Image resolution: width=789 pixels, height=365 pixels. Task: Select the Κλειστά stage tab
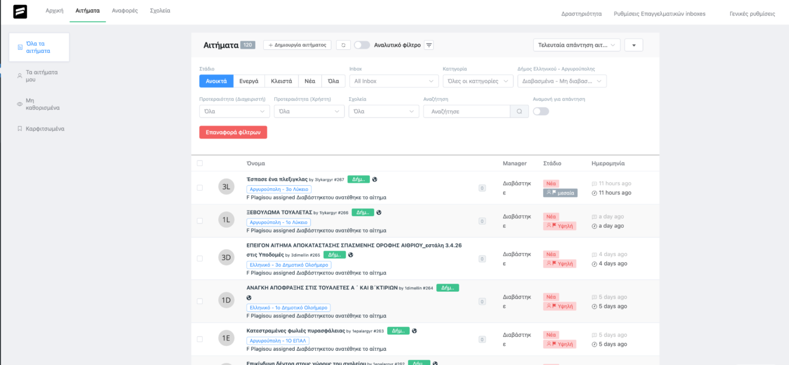coord(282,81)
